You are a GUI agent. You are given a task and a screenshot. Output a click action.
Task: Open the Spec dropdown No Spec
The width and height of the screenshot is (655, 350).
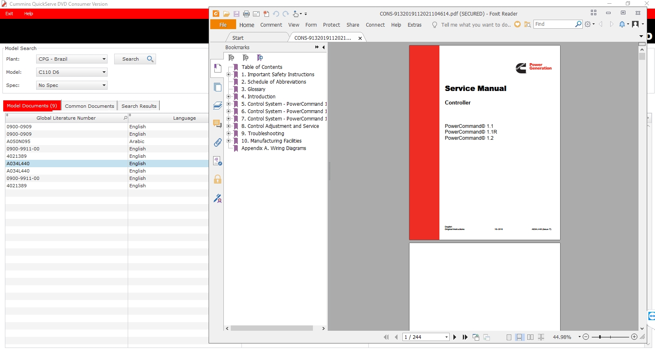pos(72,85)
